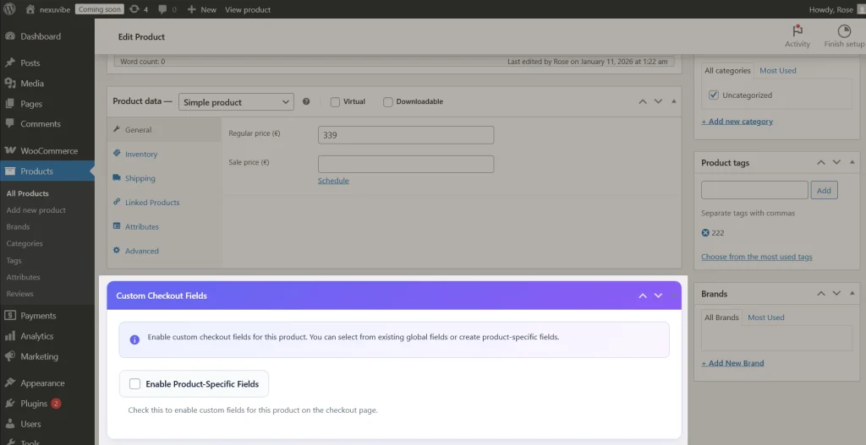The width and height of the screenshot is (866, 445).
Task: Select the All categories tab
Action: (x=727, y=71)
